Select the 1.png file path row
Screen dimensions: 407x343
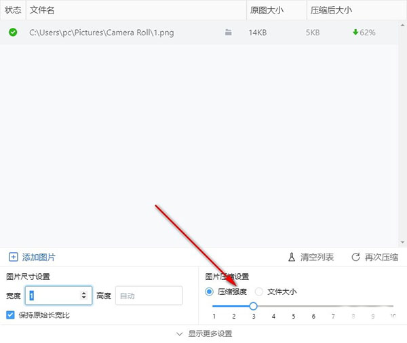coord(101,32)
